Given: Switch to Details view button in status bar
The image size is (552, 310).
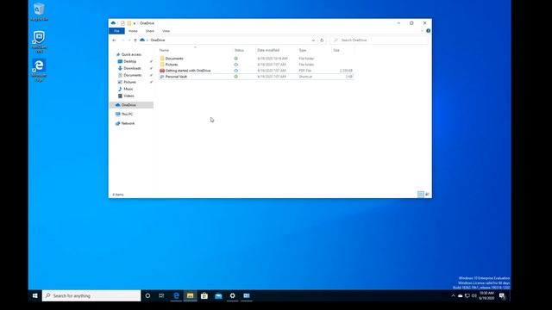Looking at the screenshot, I should coord(421,195).
